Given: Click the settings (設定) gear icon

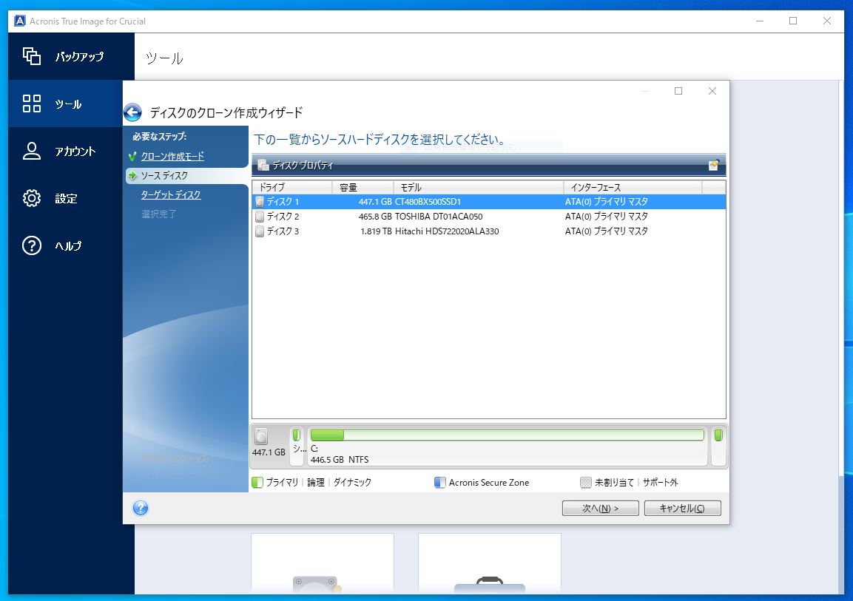Looking at the screenshot, I should tap(32, 198).
